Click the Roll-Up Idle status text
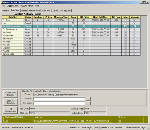The width and height of the screenshot is (150, 130). pyautogui.click(x=120, y=121)
